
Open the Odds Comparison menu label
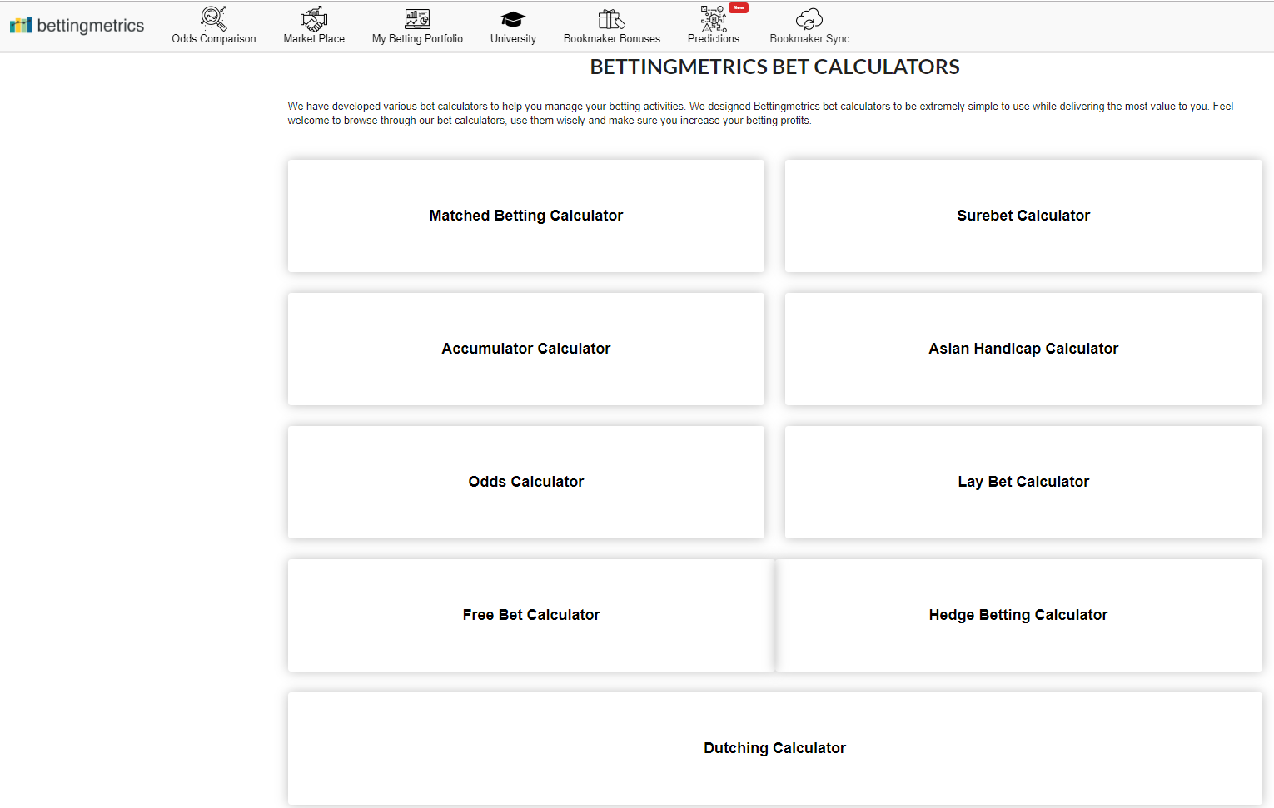click(x=214, y=39)
